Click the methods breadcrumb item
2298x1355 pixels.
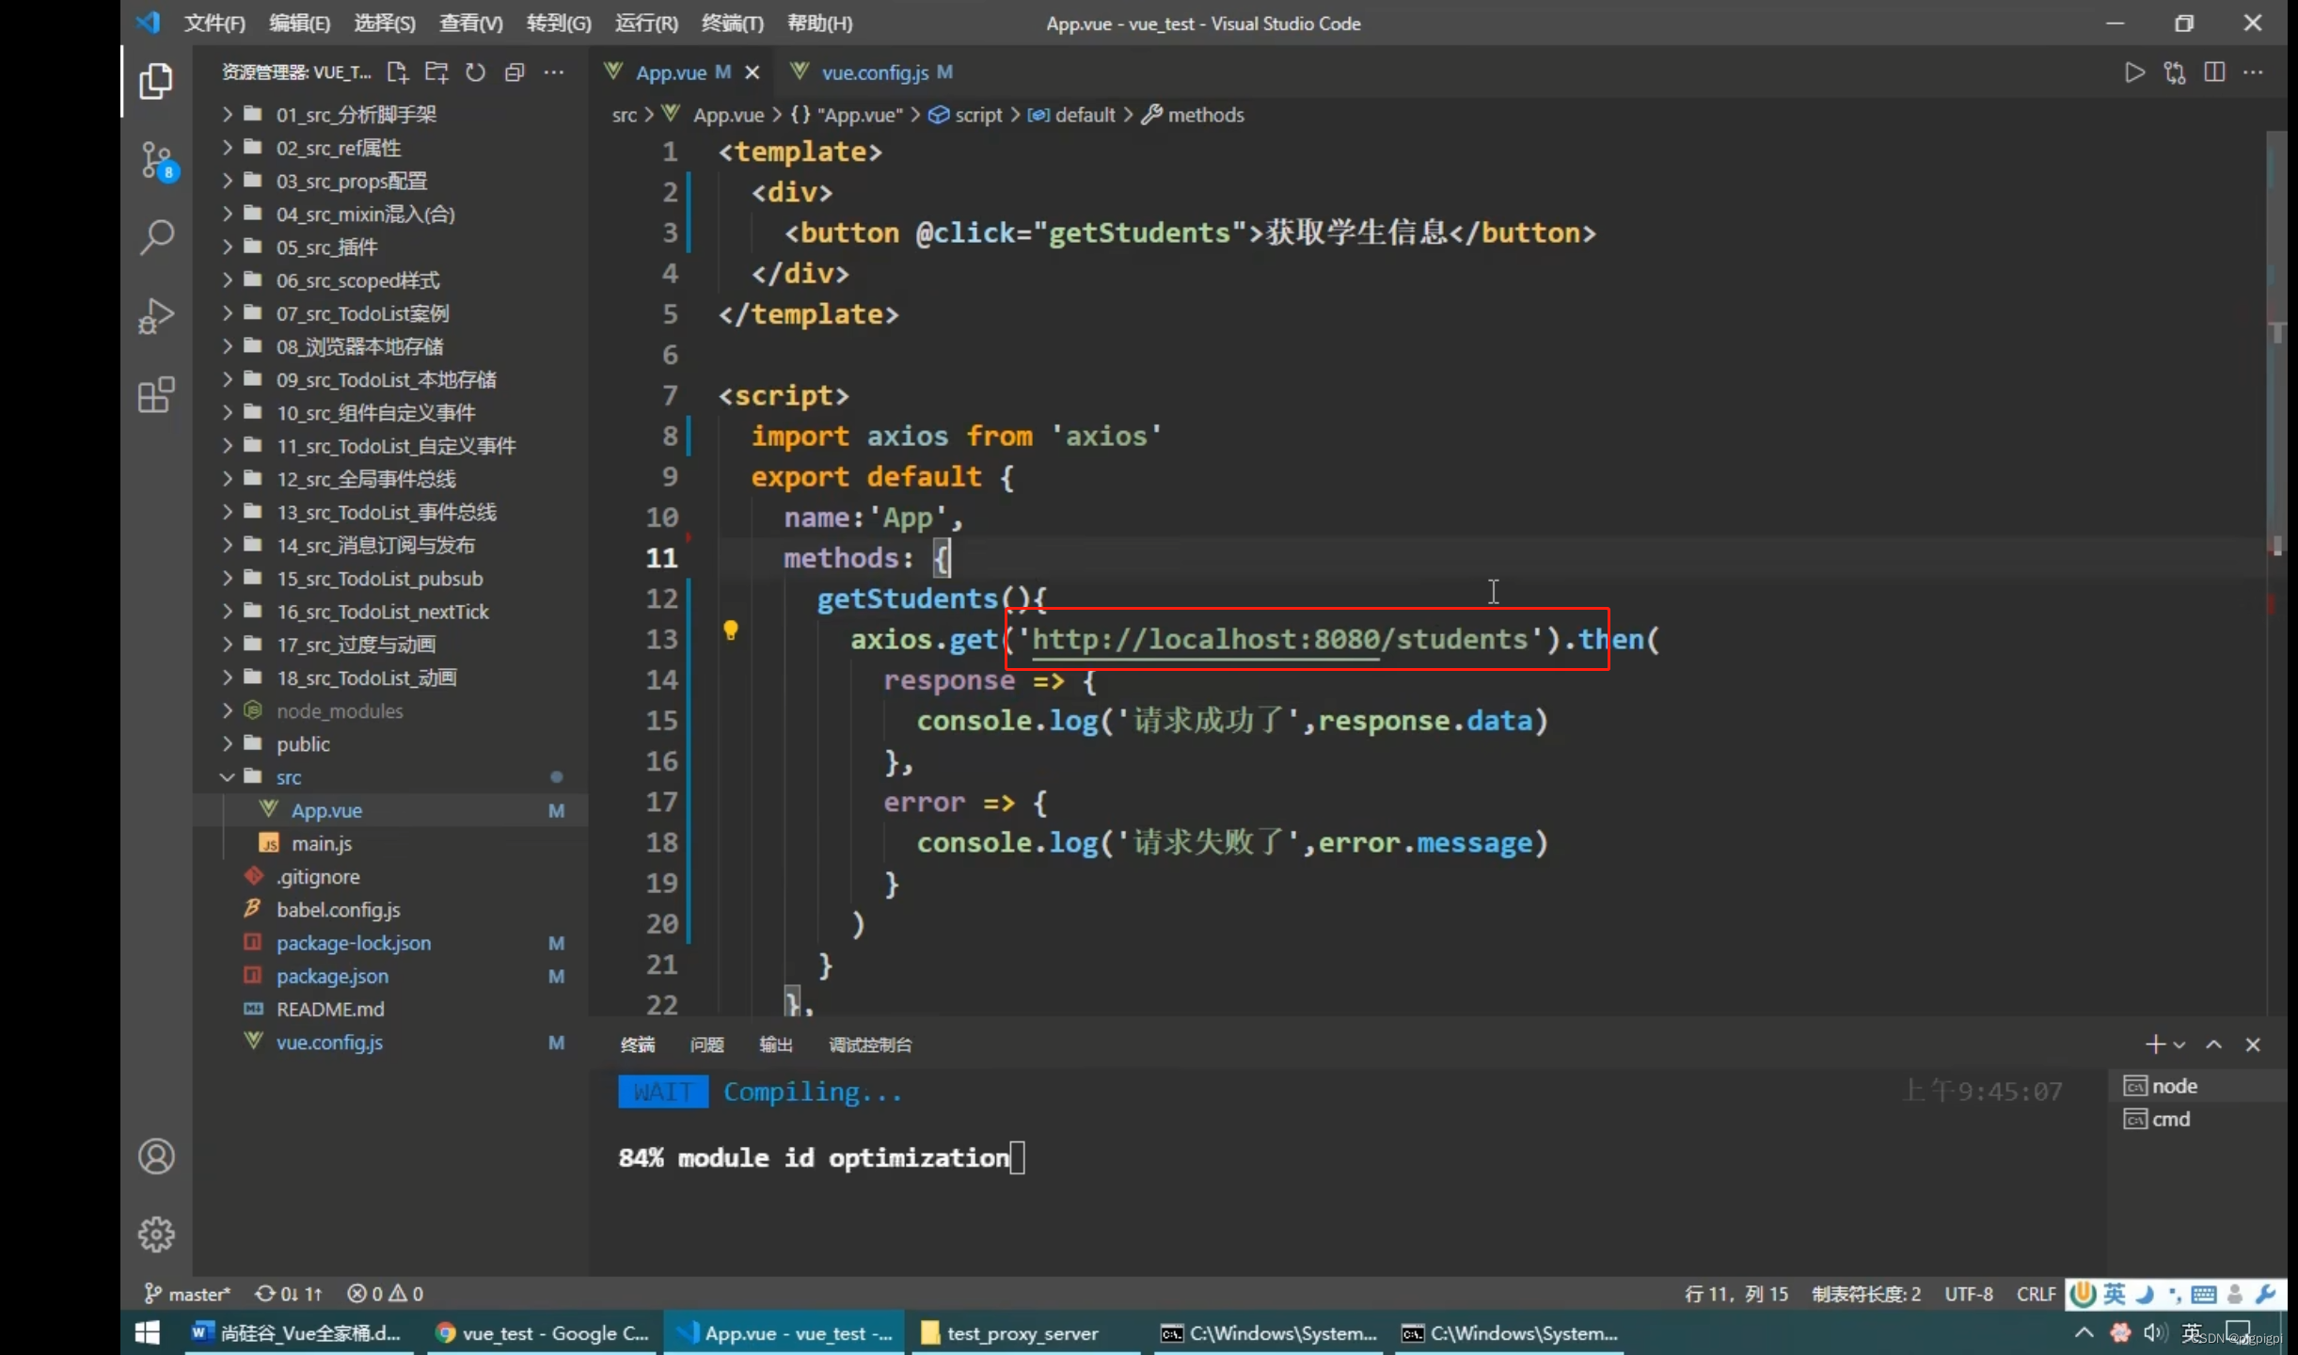point(1194,115)
